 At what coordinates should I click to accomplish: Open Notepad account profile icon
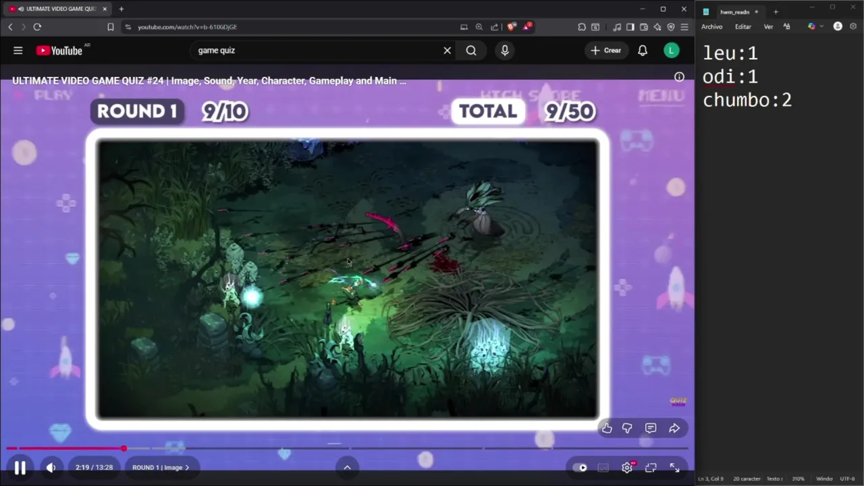tap(838, 26)
